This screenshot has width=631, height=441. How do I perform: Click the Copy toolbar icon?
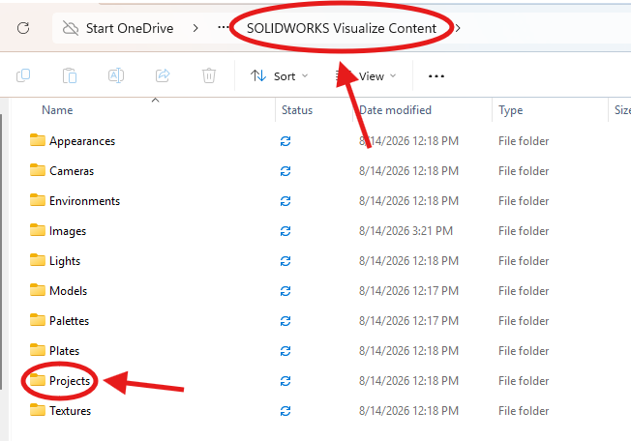click(x=23, y=75)
